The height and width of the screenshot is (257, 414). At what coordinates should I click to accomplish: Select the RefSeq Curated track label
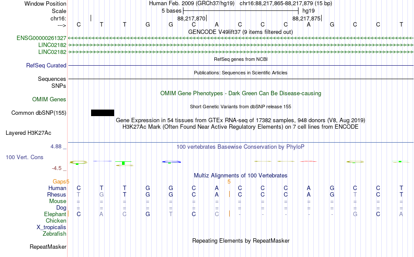point(46,65)
